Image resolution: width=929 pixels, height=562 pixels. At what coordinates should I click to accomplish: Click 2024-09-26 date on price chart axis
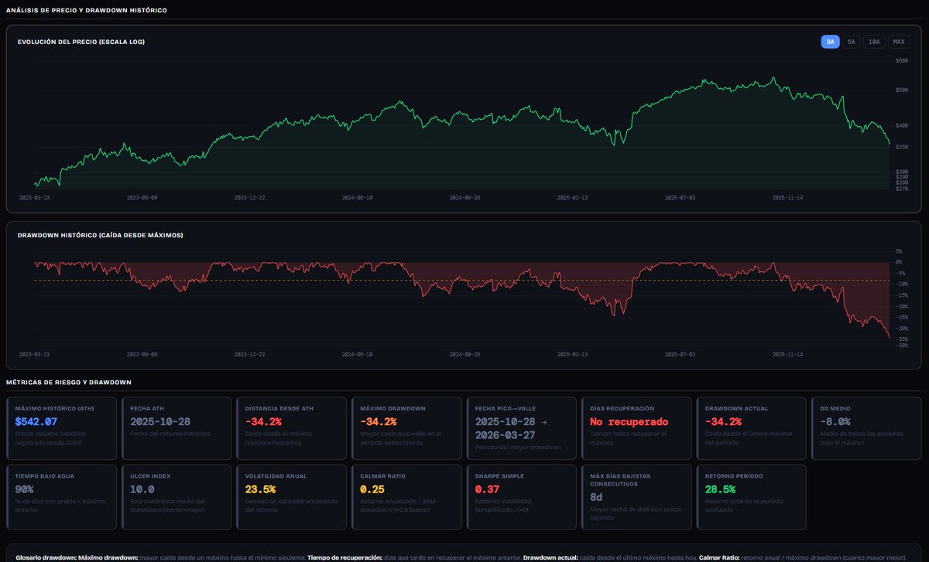tap(465, 197)
